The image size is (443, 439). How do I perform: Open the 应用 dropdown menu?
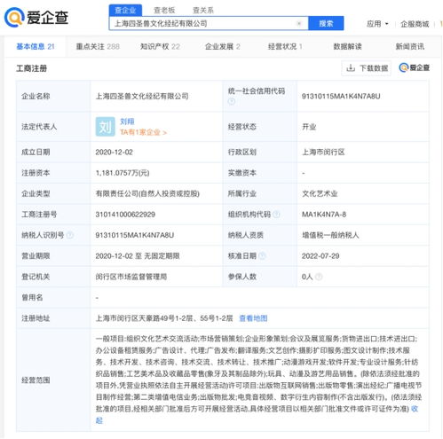point(377,24)
